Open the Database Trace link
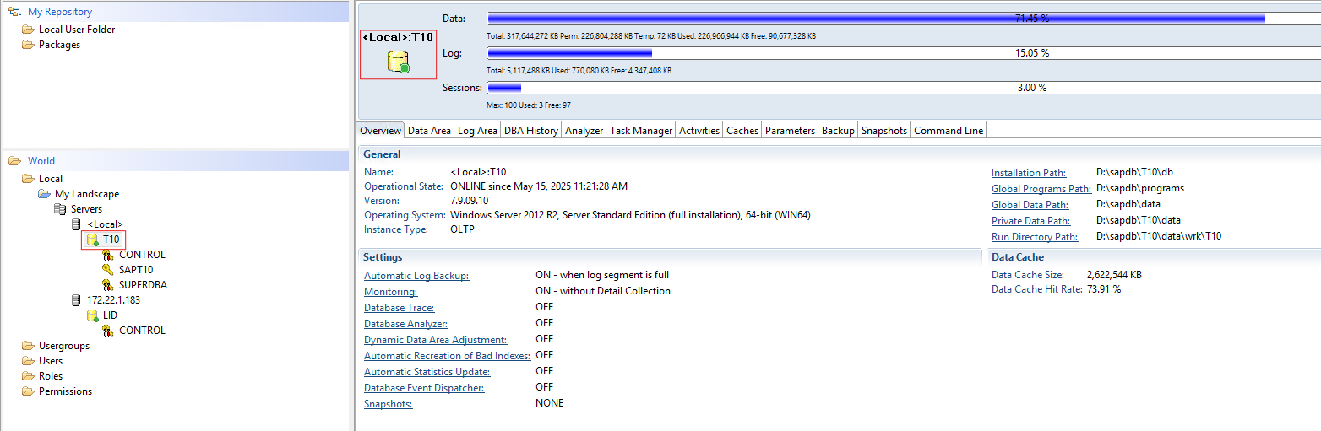 399,308
